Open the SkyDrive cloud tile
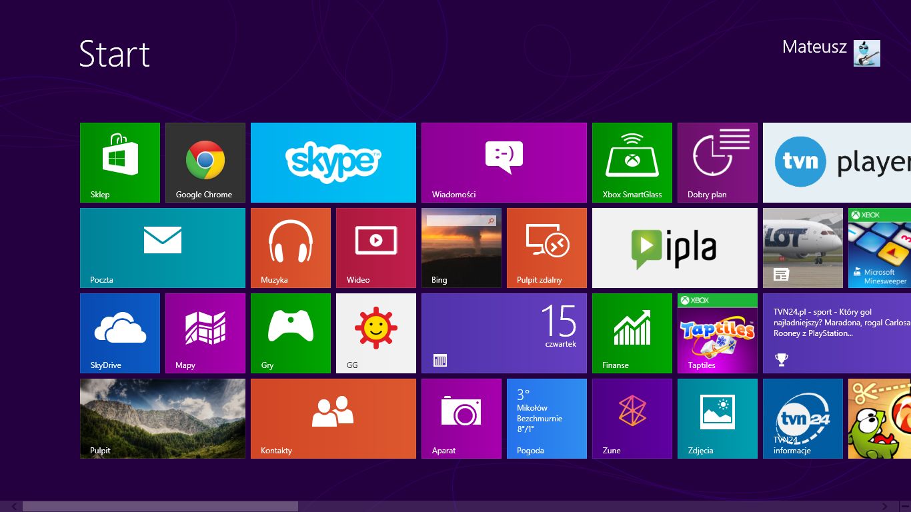The width and height of the screenshot is (911, 512). [120, 333]
